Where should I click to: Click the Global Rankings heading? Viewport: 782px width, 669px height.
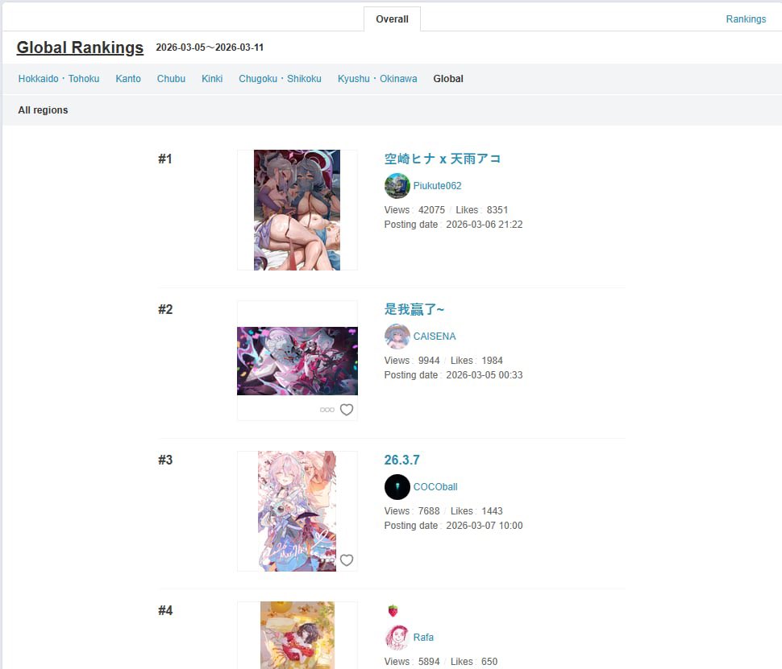(x=80, y=47)
